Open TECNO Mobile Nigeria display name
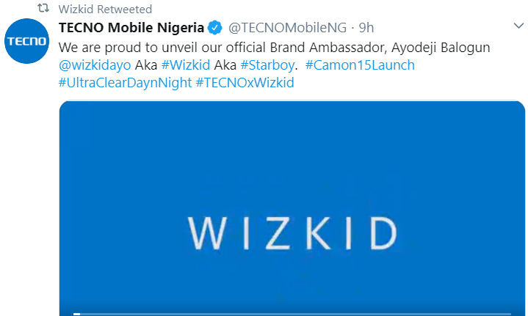Image resolution: width=528 pixels, height=316 pixels. 131,29
